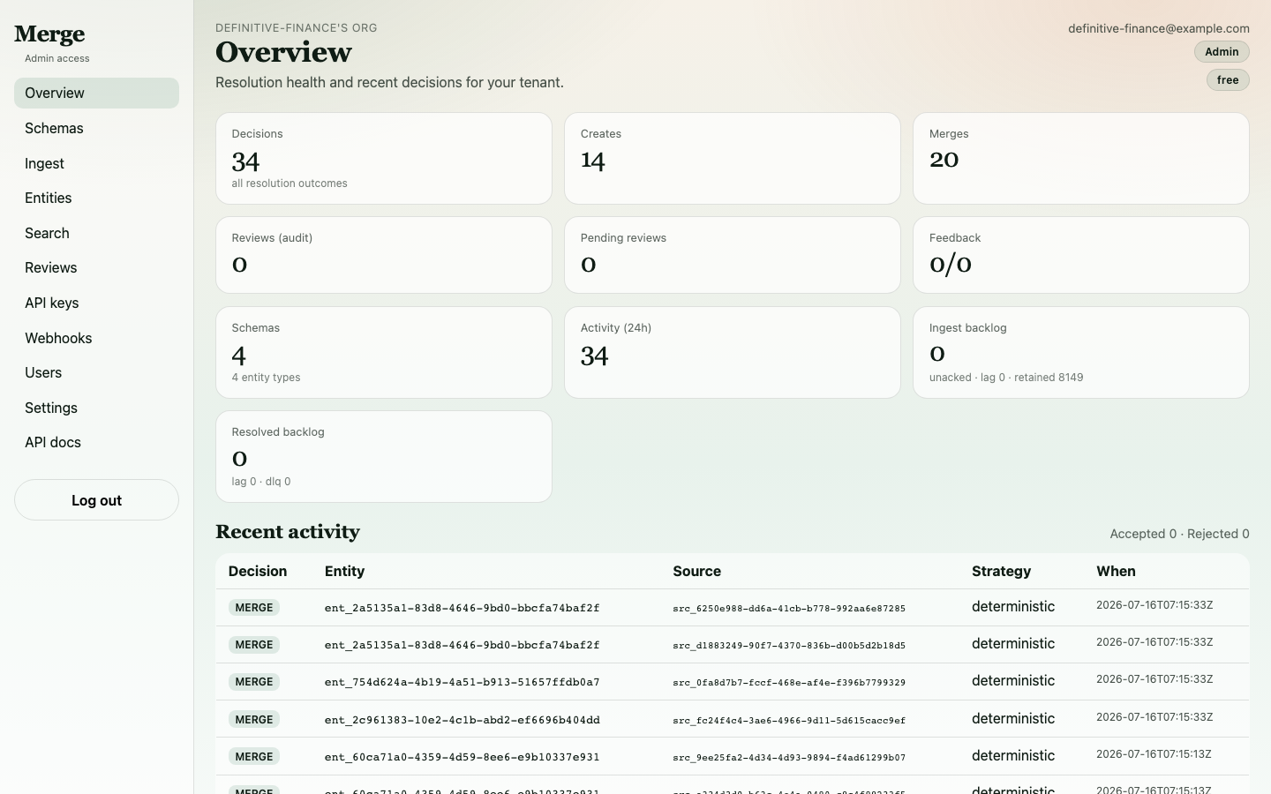Click timestamp in the ent_2c961383 row
This screenshot has height=794, width=1271.
click(1154, 717)
